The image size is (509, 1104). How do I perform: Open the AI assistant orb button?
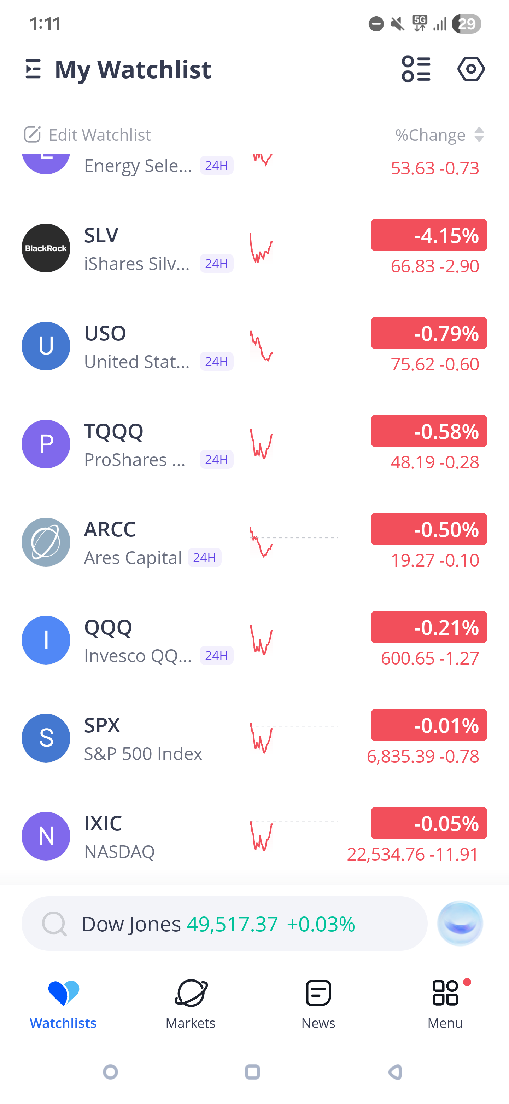tap(460, 923)
